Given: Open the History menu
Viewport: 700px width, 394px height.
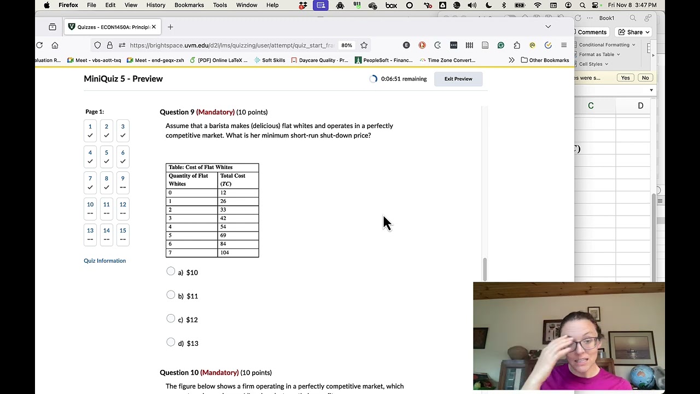Looking at the screenshot, I should 156,5.
